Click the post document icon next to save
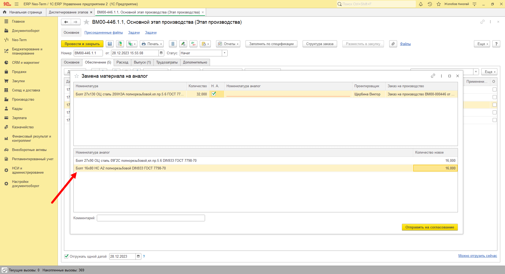The image size is (505, 274). (120, 44)
